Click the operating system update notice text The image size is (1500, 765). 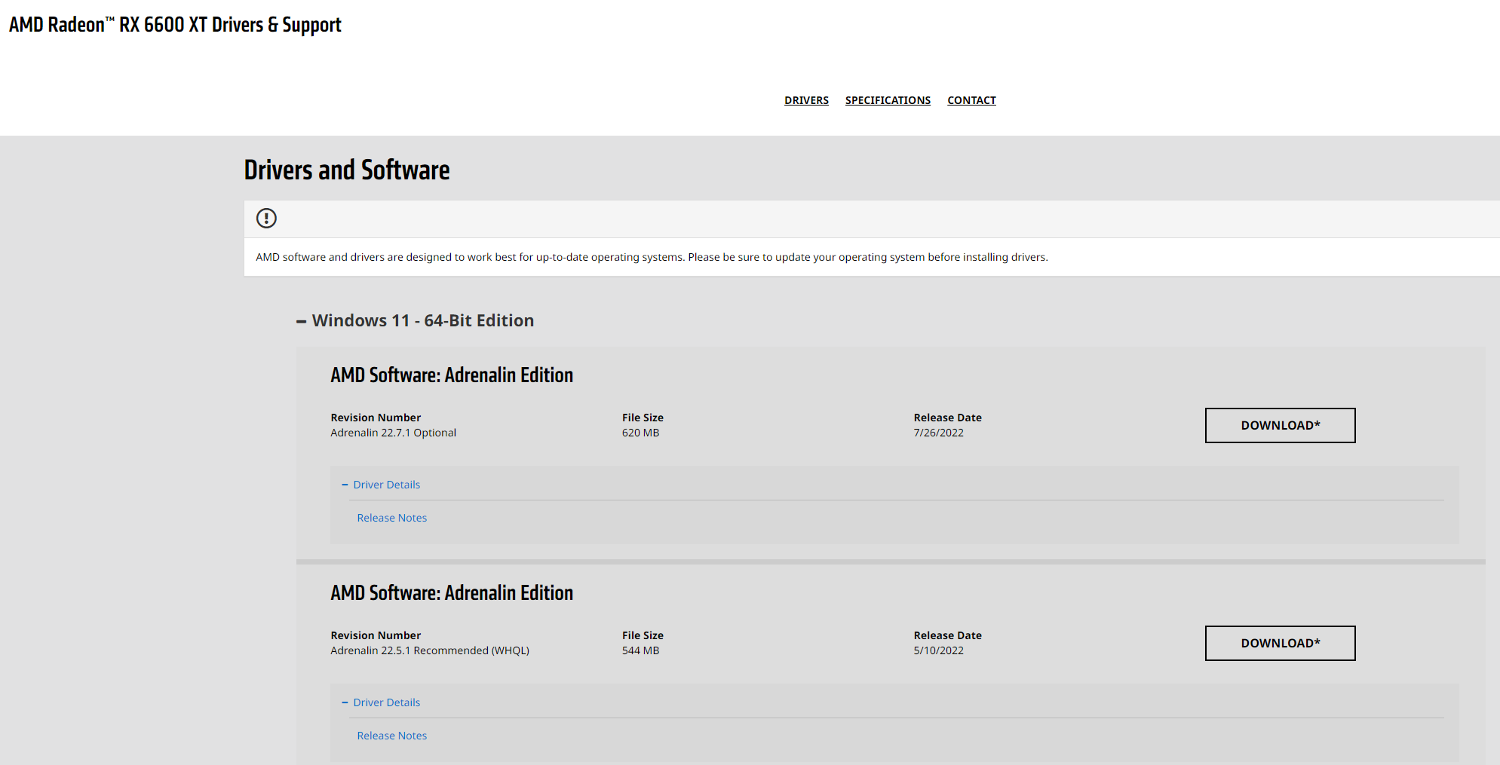(x=652, y=257)
